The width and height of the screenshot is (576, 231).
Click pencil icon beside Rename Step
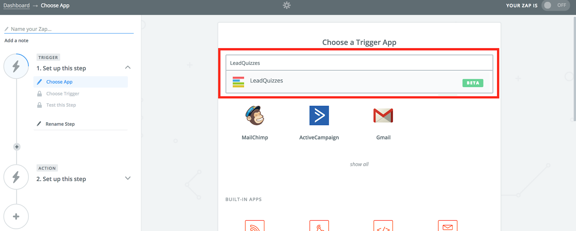point(39,124)
